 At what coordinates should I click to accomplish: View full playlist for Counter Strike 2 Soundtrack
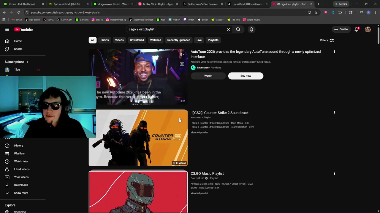click(x=199, y=133)
